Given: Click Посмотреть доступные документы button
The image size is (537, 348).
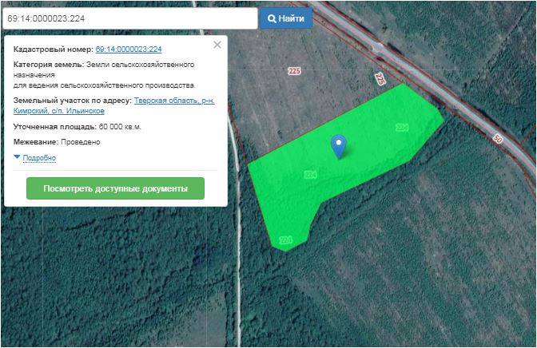Looking at the screenshot, I should coord(115,188).
